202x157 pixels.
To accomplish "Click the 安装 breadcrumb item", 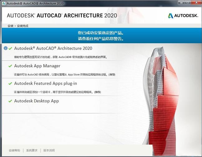I will 10,26.
